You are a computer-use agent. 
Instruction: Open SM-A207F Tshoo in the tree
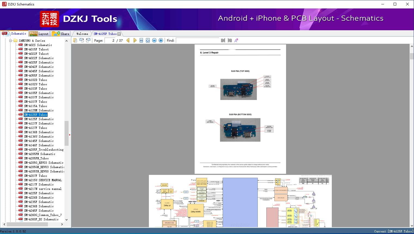coord(35,176)
